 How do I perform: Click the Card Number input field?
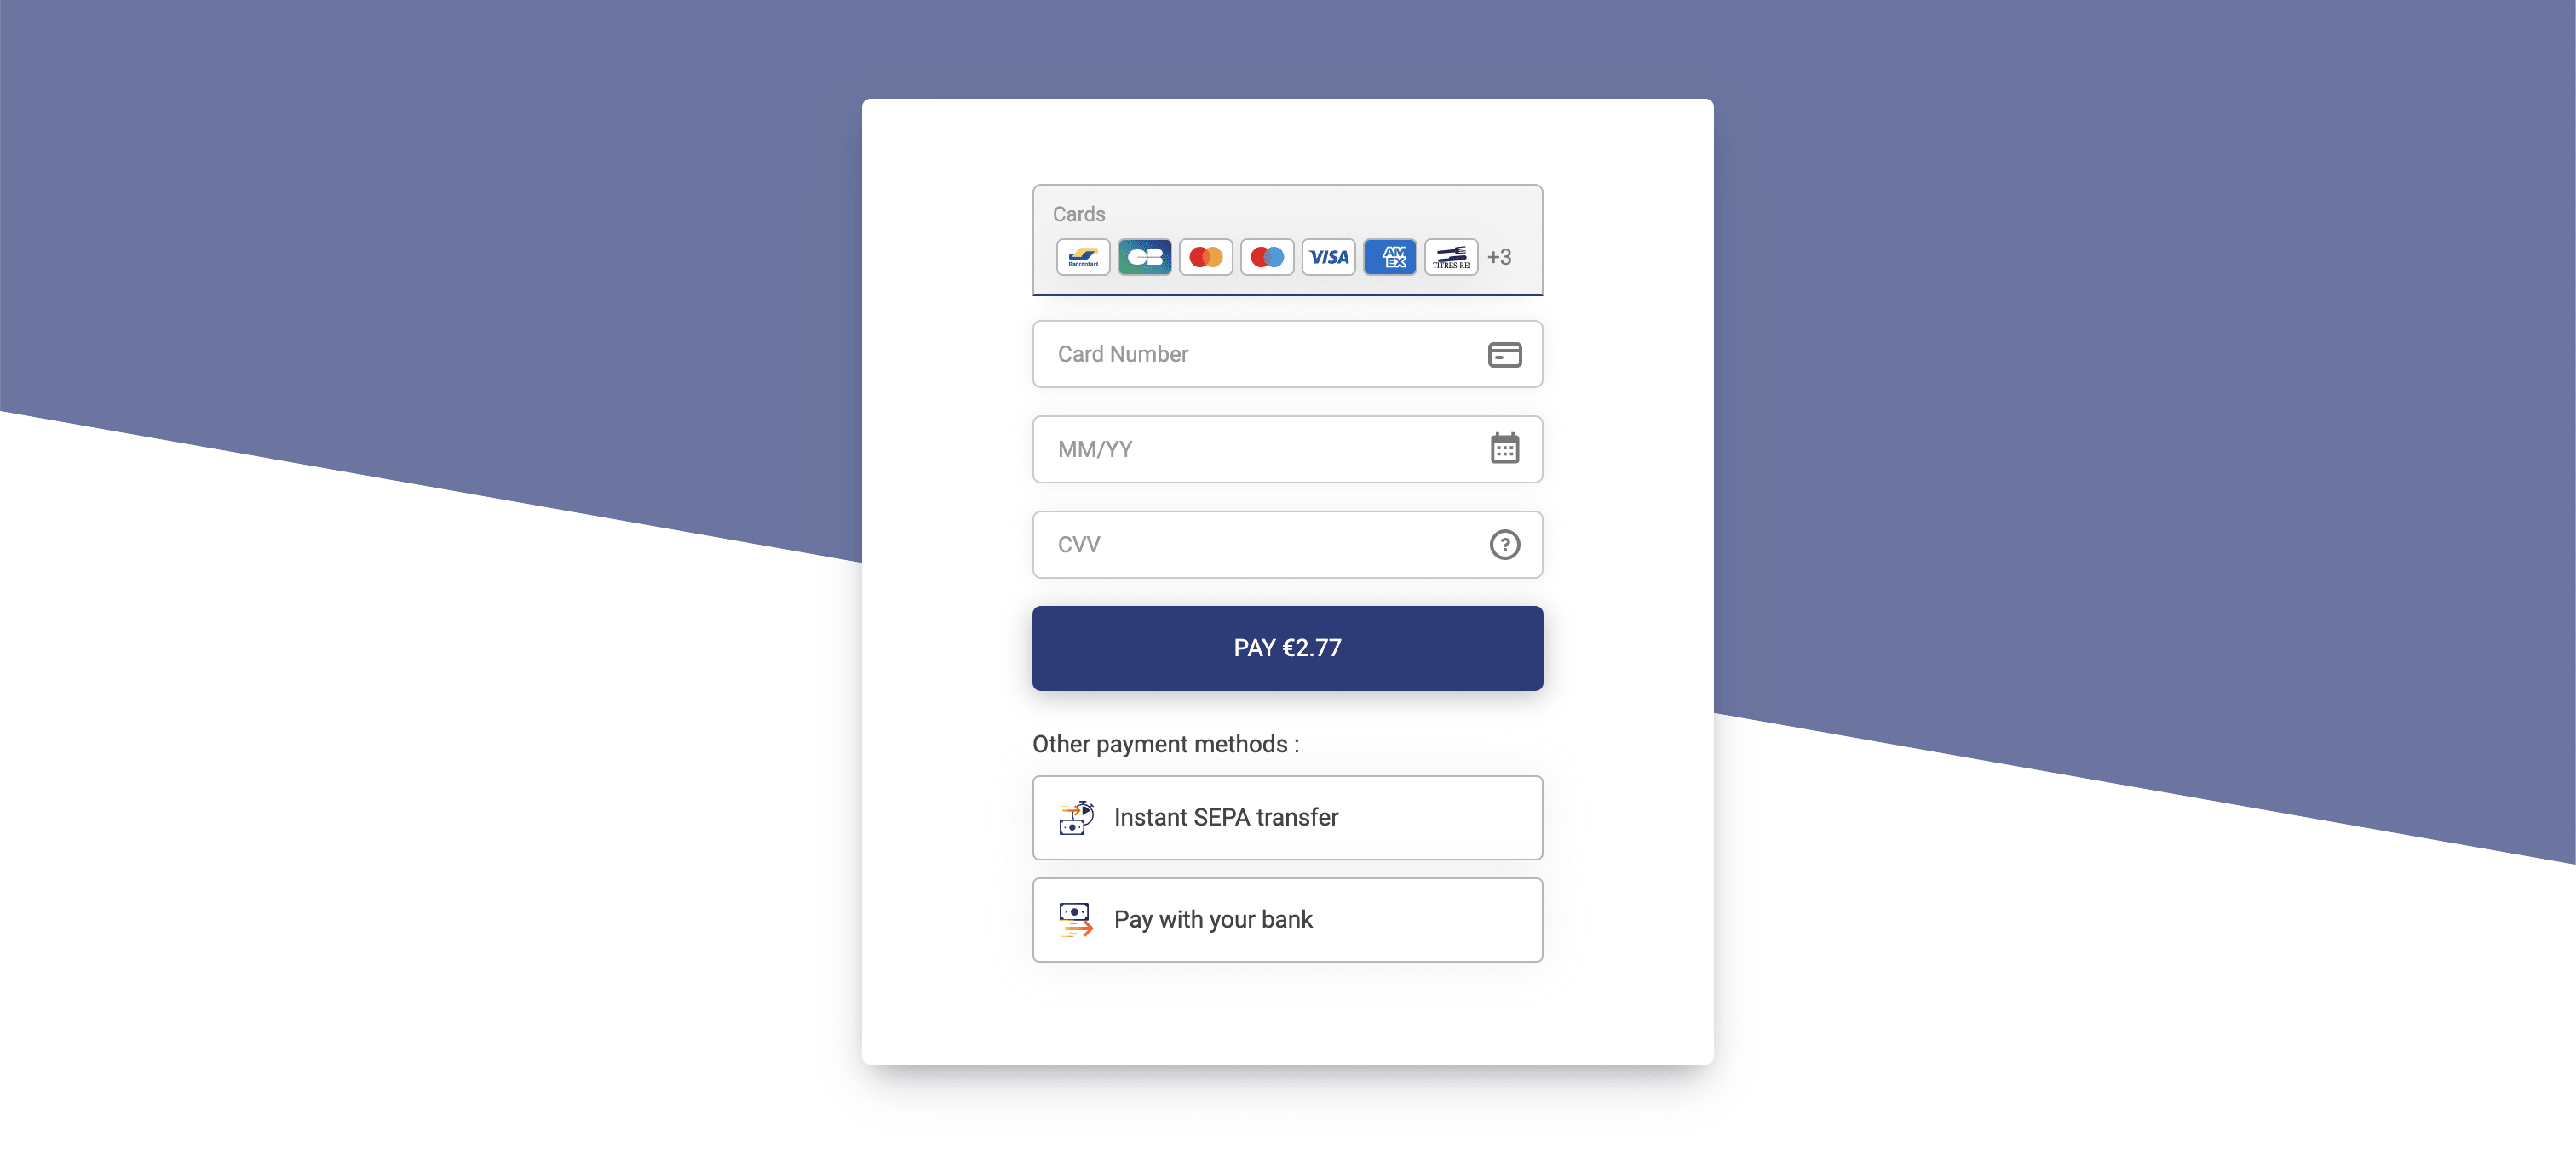pos(1286,353)
